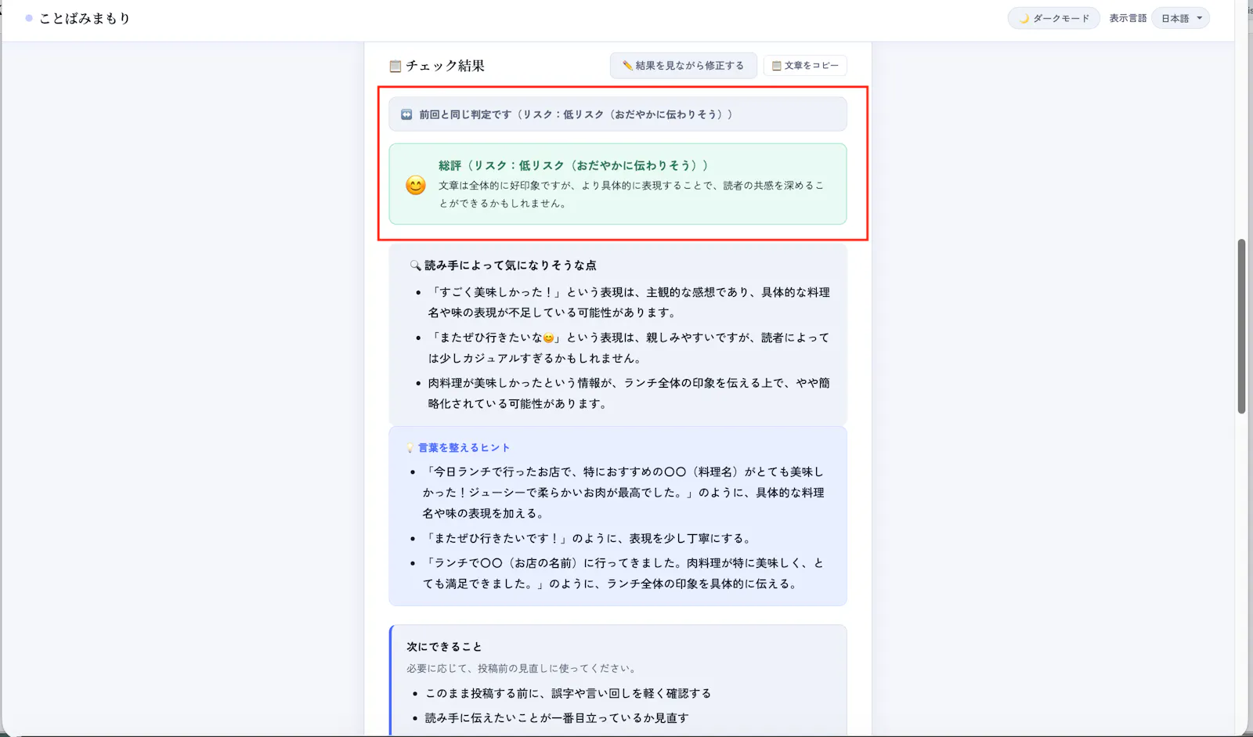This screenshot has width=1253, height=737.
Task: Click the 文章は全体的に好印象ですが summary text
Action: 631,194
